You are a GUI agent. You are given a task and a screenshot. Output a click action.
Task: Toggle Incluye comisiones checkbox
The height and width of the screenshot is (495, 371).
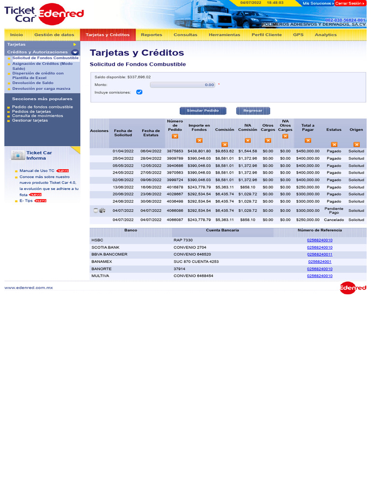(139, 92)
